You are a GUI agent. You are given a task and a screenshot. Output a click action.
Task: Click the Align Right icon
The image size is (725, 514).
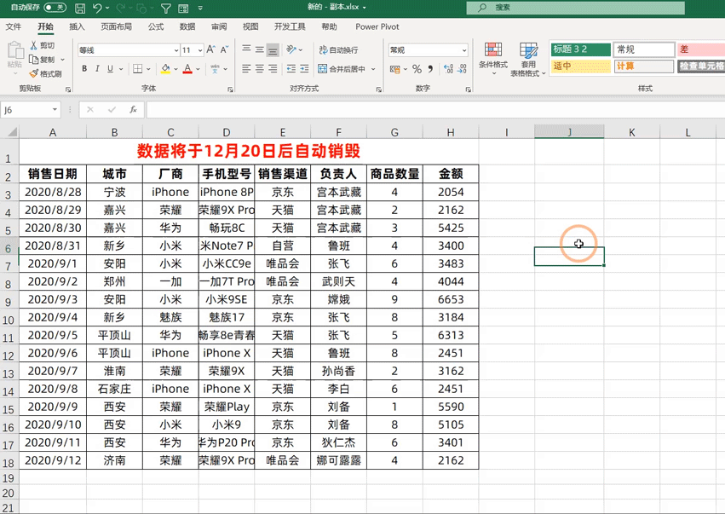point(273,69)
